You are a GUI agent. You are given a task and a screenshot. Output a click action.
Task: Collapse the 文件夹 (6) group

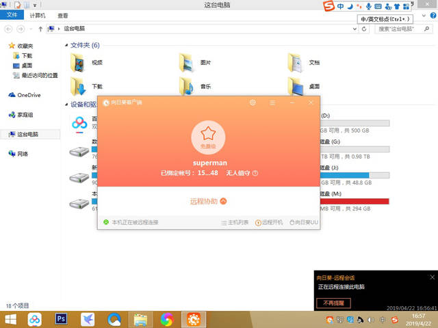pos(66,45)
